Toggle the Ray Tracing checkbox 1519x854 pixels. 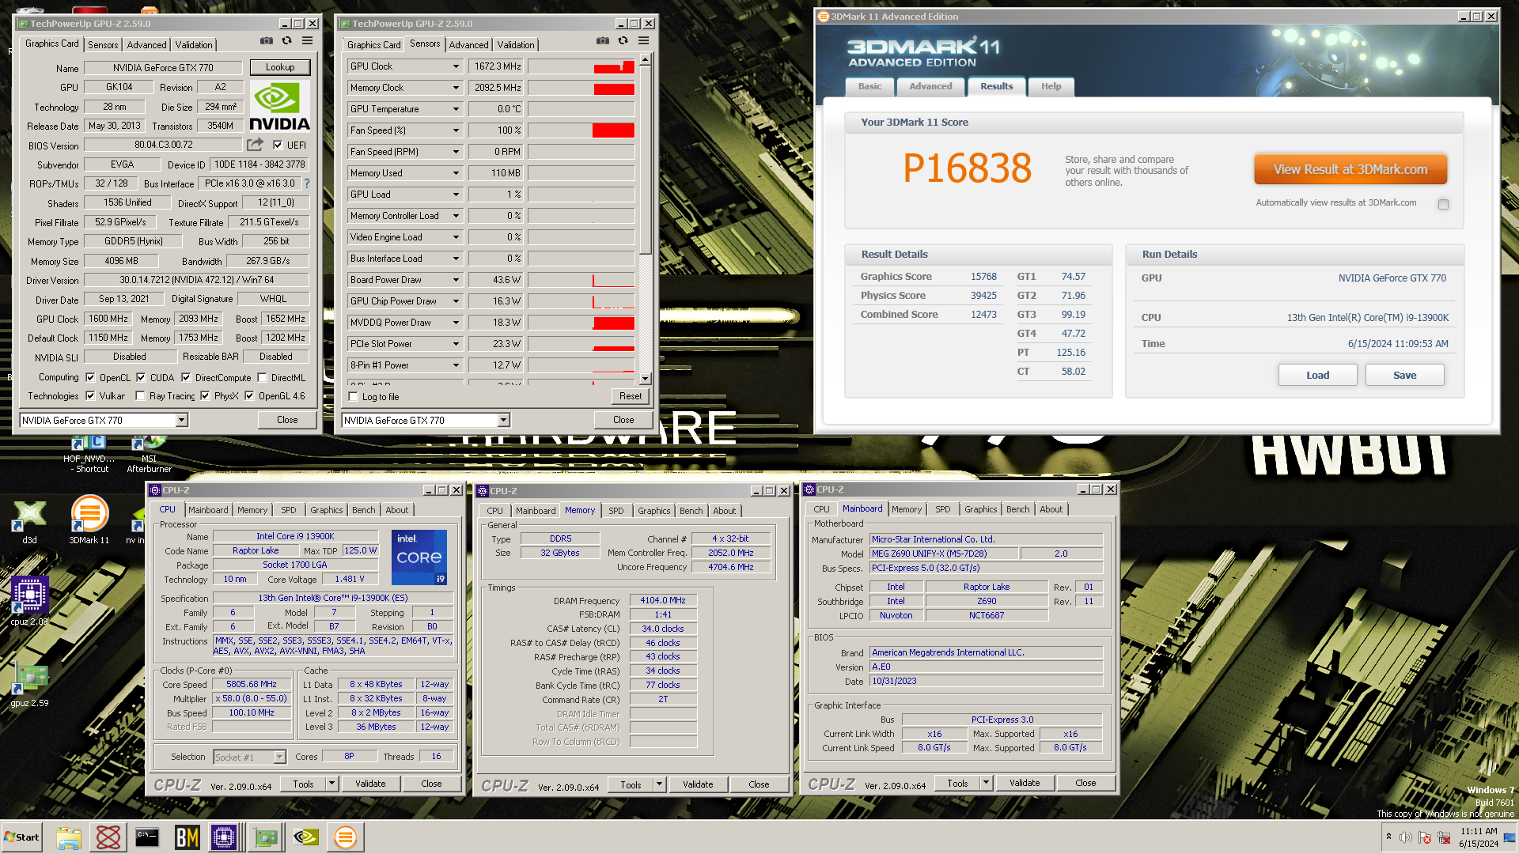pyautogui.click(x=140, y=395)
